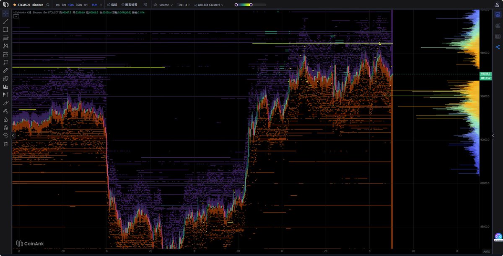Click the 86000.0 price axis label

(x=485, y=227)
